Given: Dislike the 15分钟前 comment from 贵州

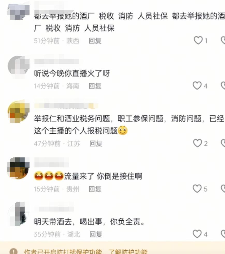Looking at the screenshot, I should [x=223, y=188].
